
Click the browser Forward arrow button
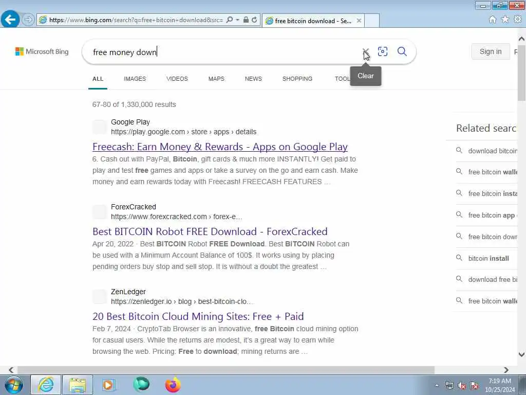tap(29, 20)
